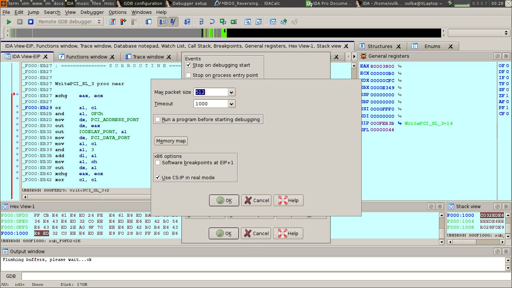Click the Memory map button
This screenshot has height=288, width=512.
point(171,141)
